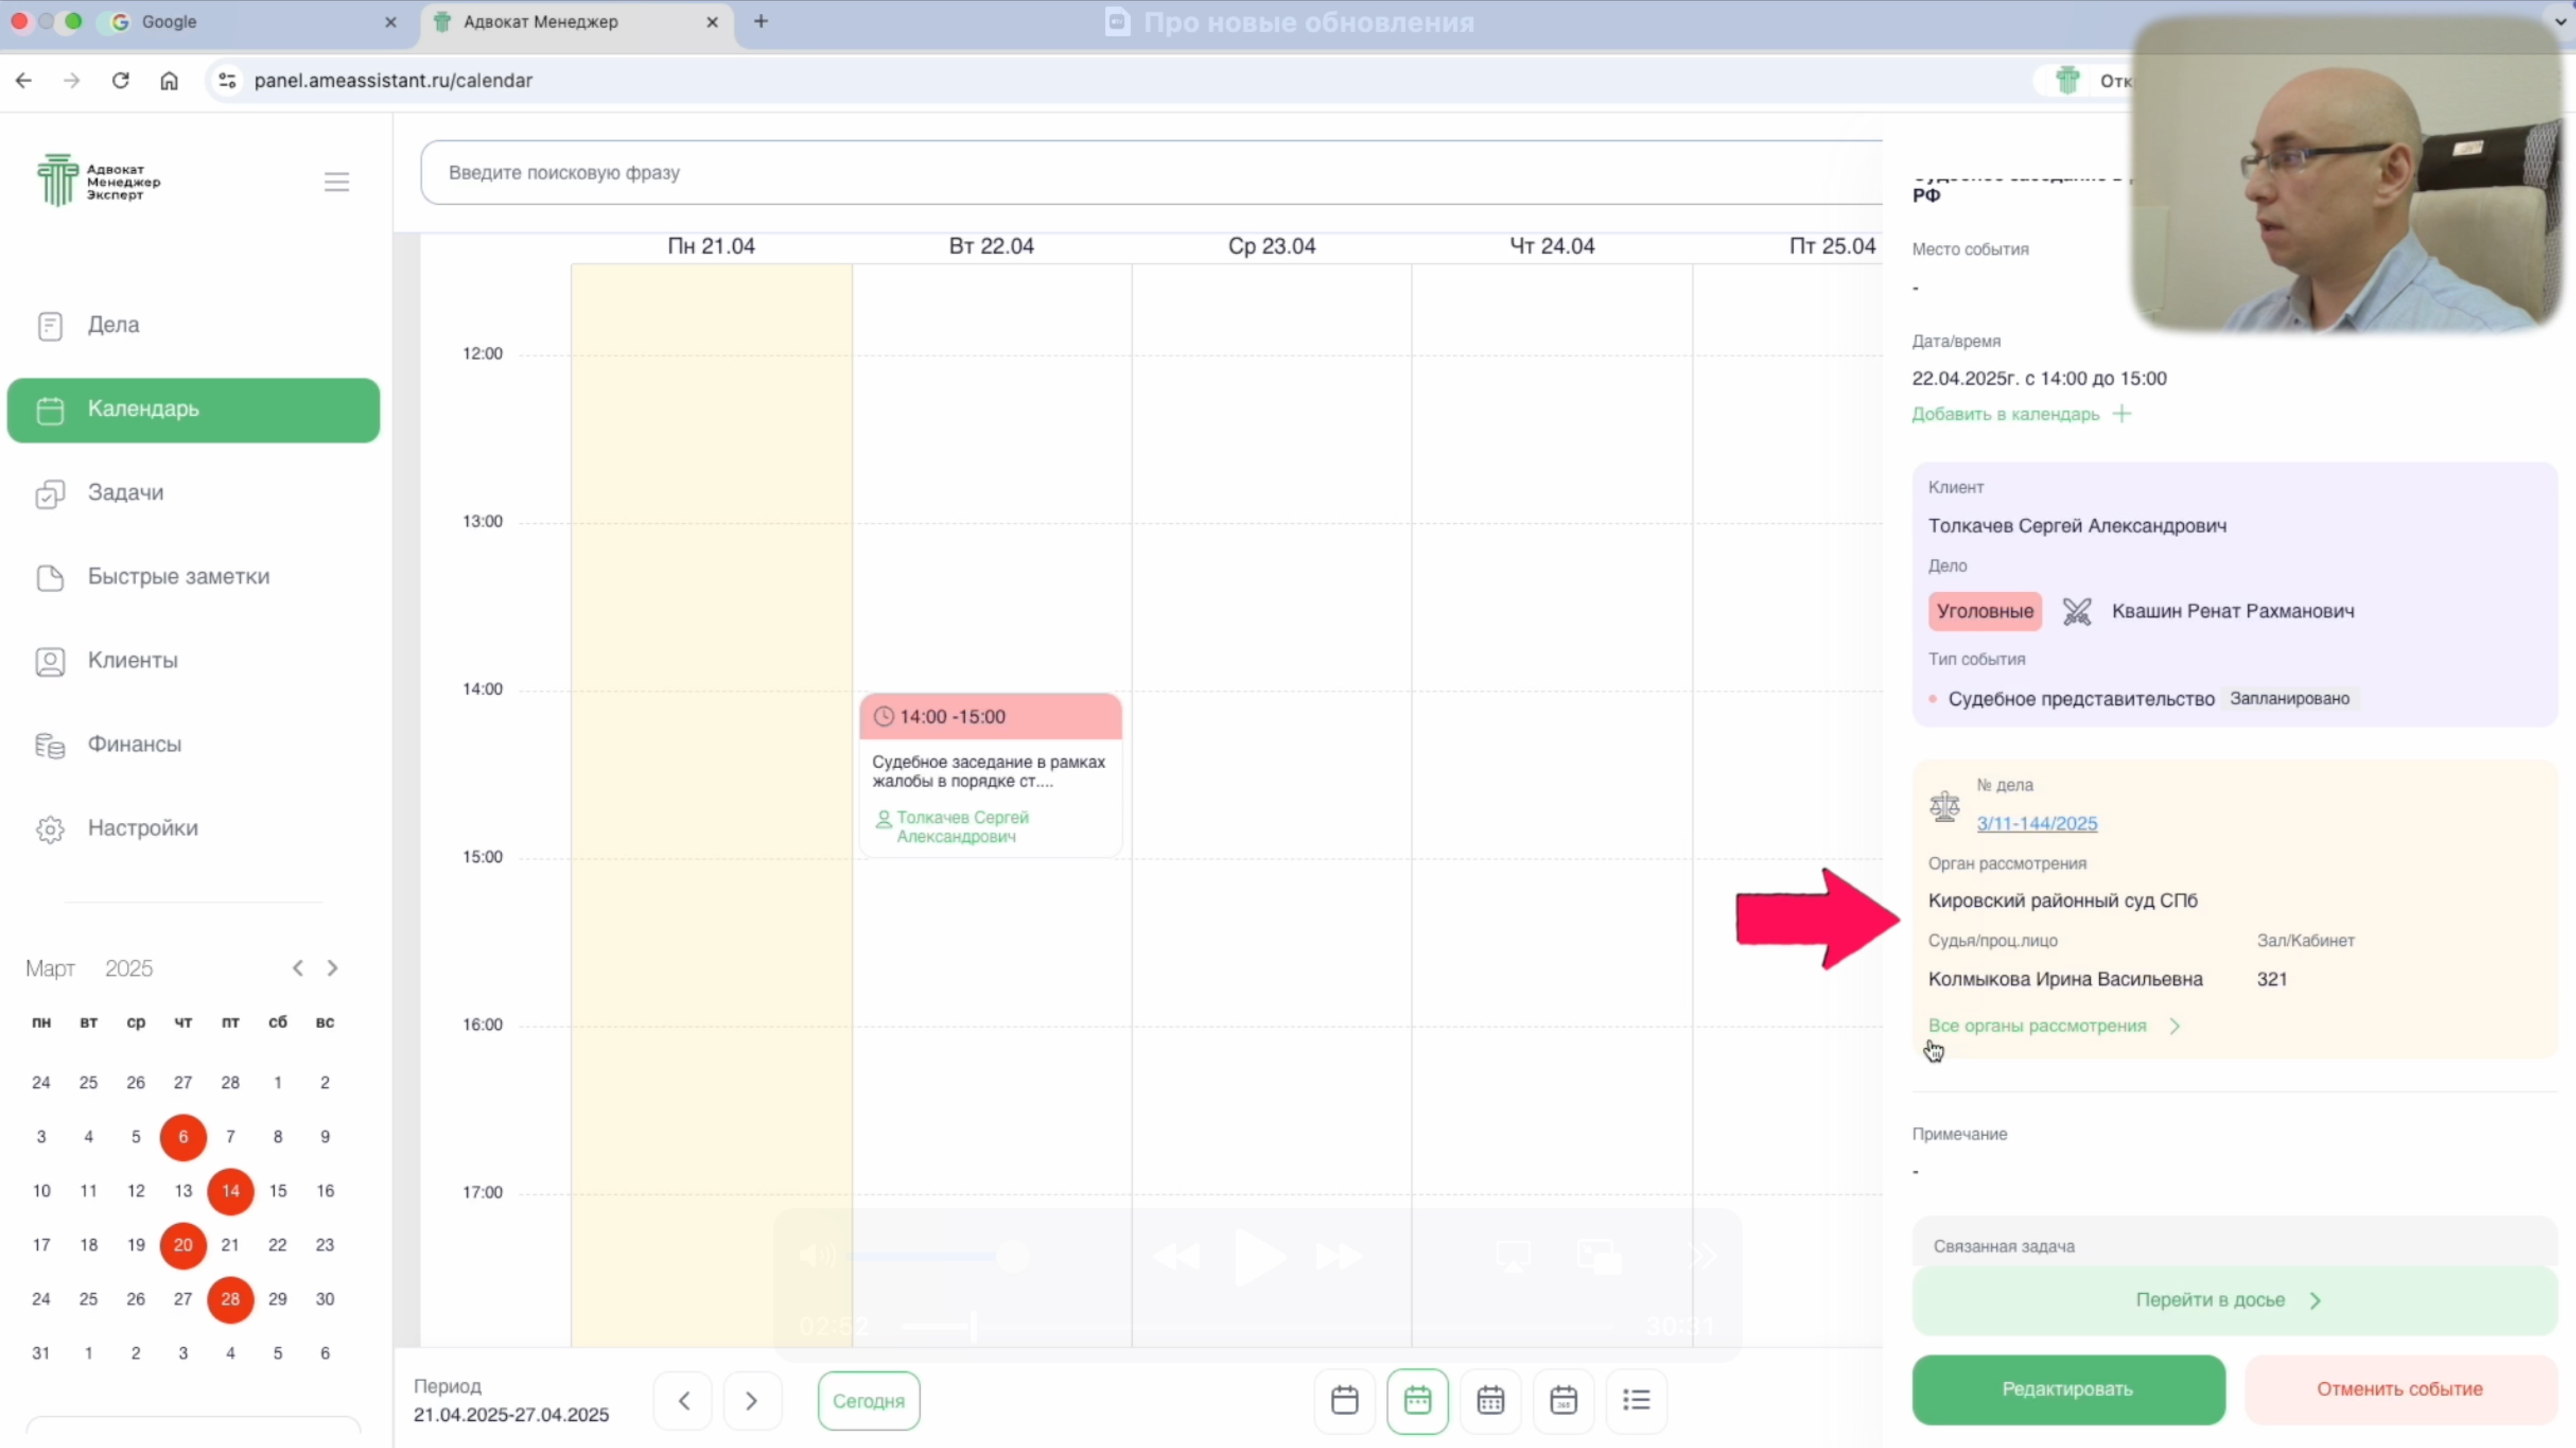
Task: Switch to day view calendar icon
Action: pyautogui.click(x=1344, y=1400)
